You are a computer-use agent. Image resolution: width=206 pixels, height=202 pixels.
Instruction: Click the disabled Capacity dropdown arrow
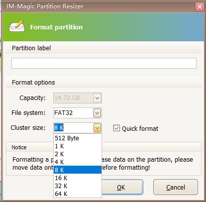point(98,98)
